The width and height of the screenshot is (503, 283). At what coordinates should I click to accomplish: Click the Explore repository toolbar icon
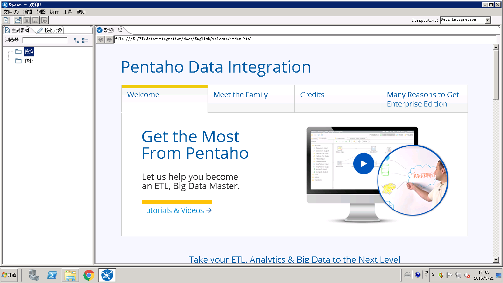pyautogui.click(x=27, y=20)
